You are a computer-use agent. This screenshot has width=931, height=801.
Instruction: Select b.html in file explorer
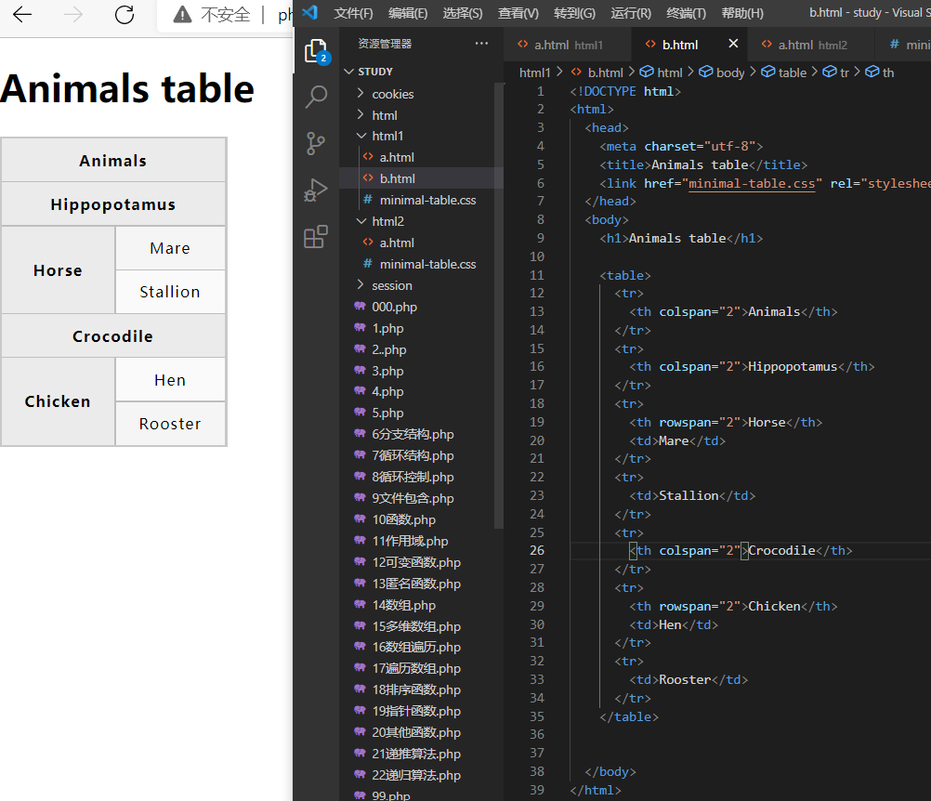[398, 178]
